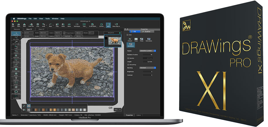The height and width of the screenshot is (127, 268).
Task: Paste with the Paste toolbar icon
Action: pos(63,25)
